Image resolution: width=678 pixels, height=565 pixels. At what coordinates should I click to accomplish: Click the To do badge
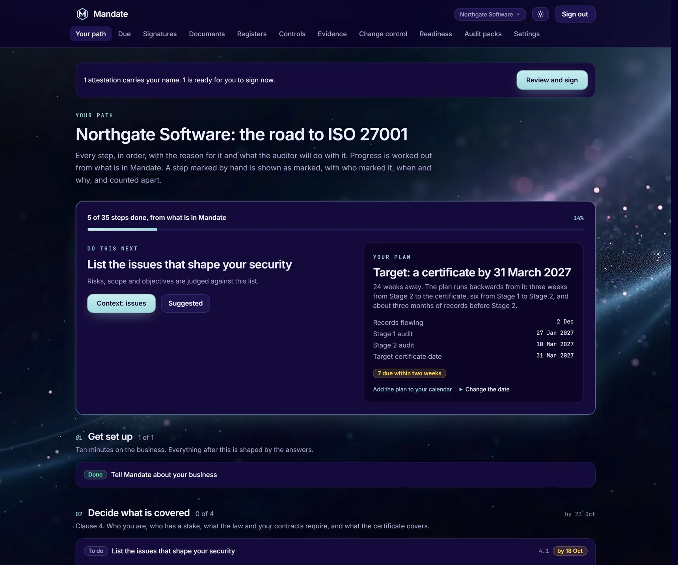[x=96, y=551]
